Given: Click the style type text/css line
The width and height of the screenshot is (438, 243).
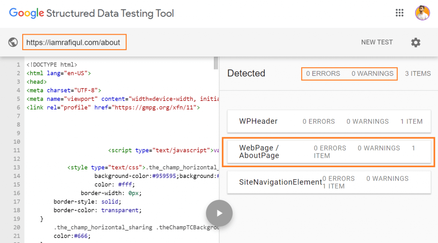Looking at the screenshot, I should 143,167.
